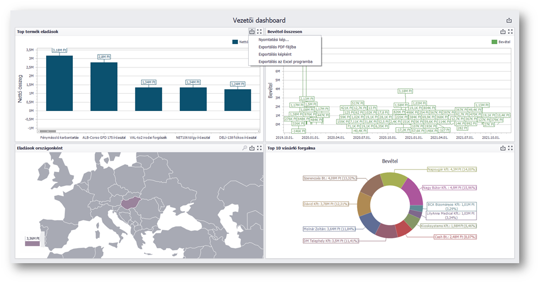Select Exportálás képként from menu
The height and width of the screenshot is (284, 540).
click(x=275, y=55)
